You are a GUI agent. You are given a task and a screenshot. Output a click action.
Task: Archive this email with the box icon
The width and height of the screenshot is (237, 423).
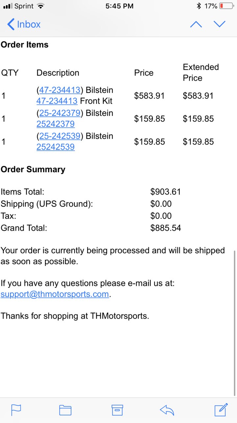point(117,410)
